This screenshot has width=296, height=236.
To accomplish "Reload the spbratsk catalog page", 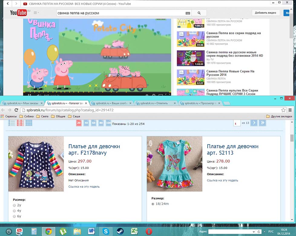I will [16, 110].
